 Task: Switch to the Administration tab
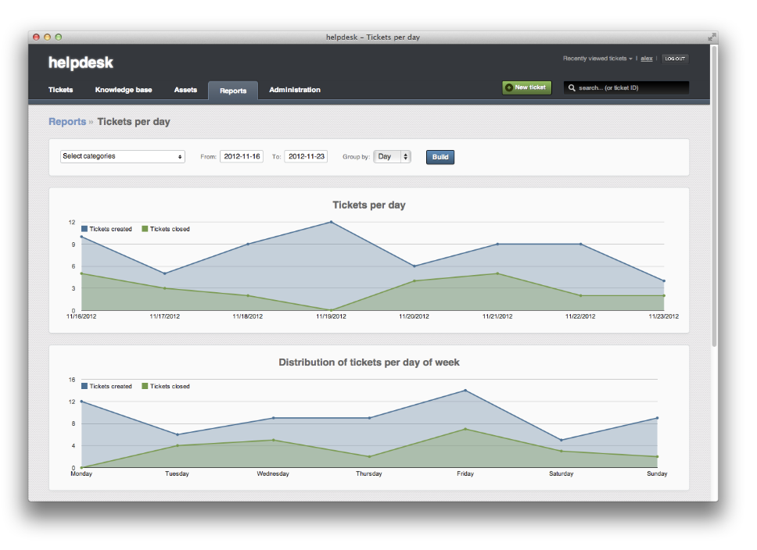click(x=295, y=90)
